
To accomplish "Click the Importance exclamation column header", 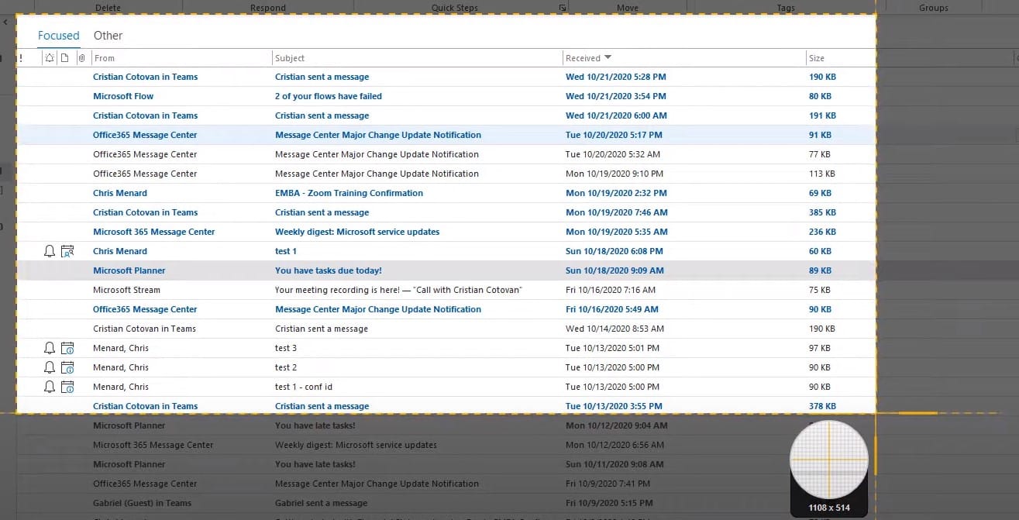I will tap(21, 58).
